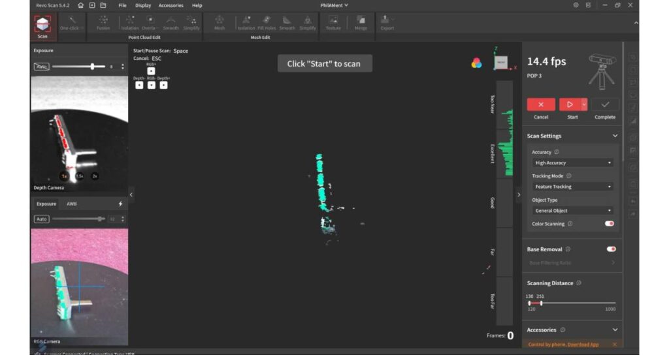The width and height of the screenshot is (669, 355).
Task: Click the depth camera exposure slider handle
Action: [93, 67]
